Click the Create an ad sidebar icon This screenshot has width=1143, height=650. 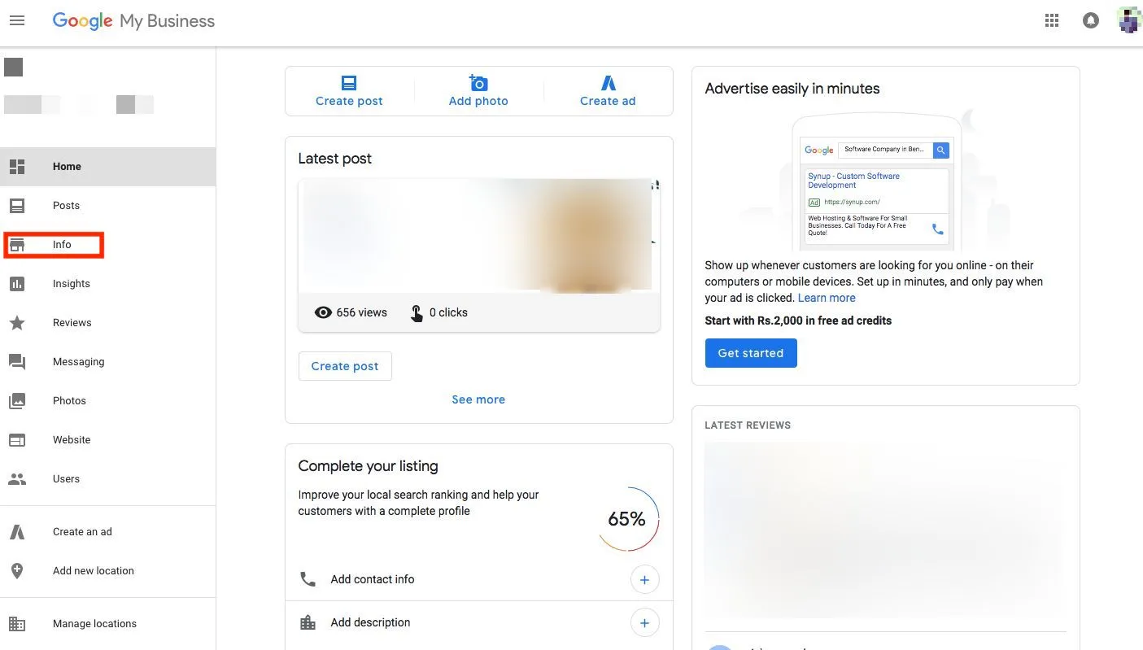click(17, 532)
